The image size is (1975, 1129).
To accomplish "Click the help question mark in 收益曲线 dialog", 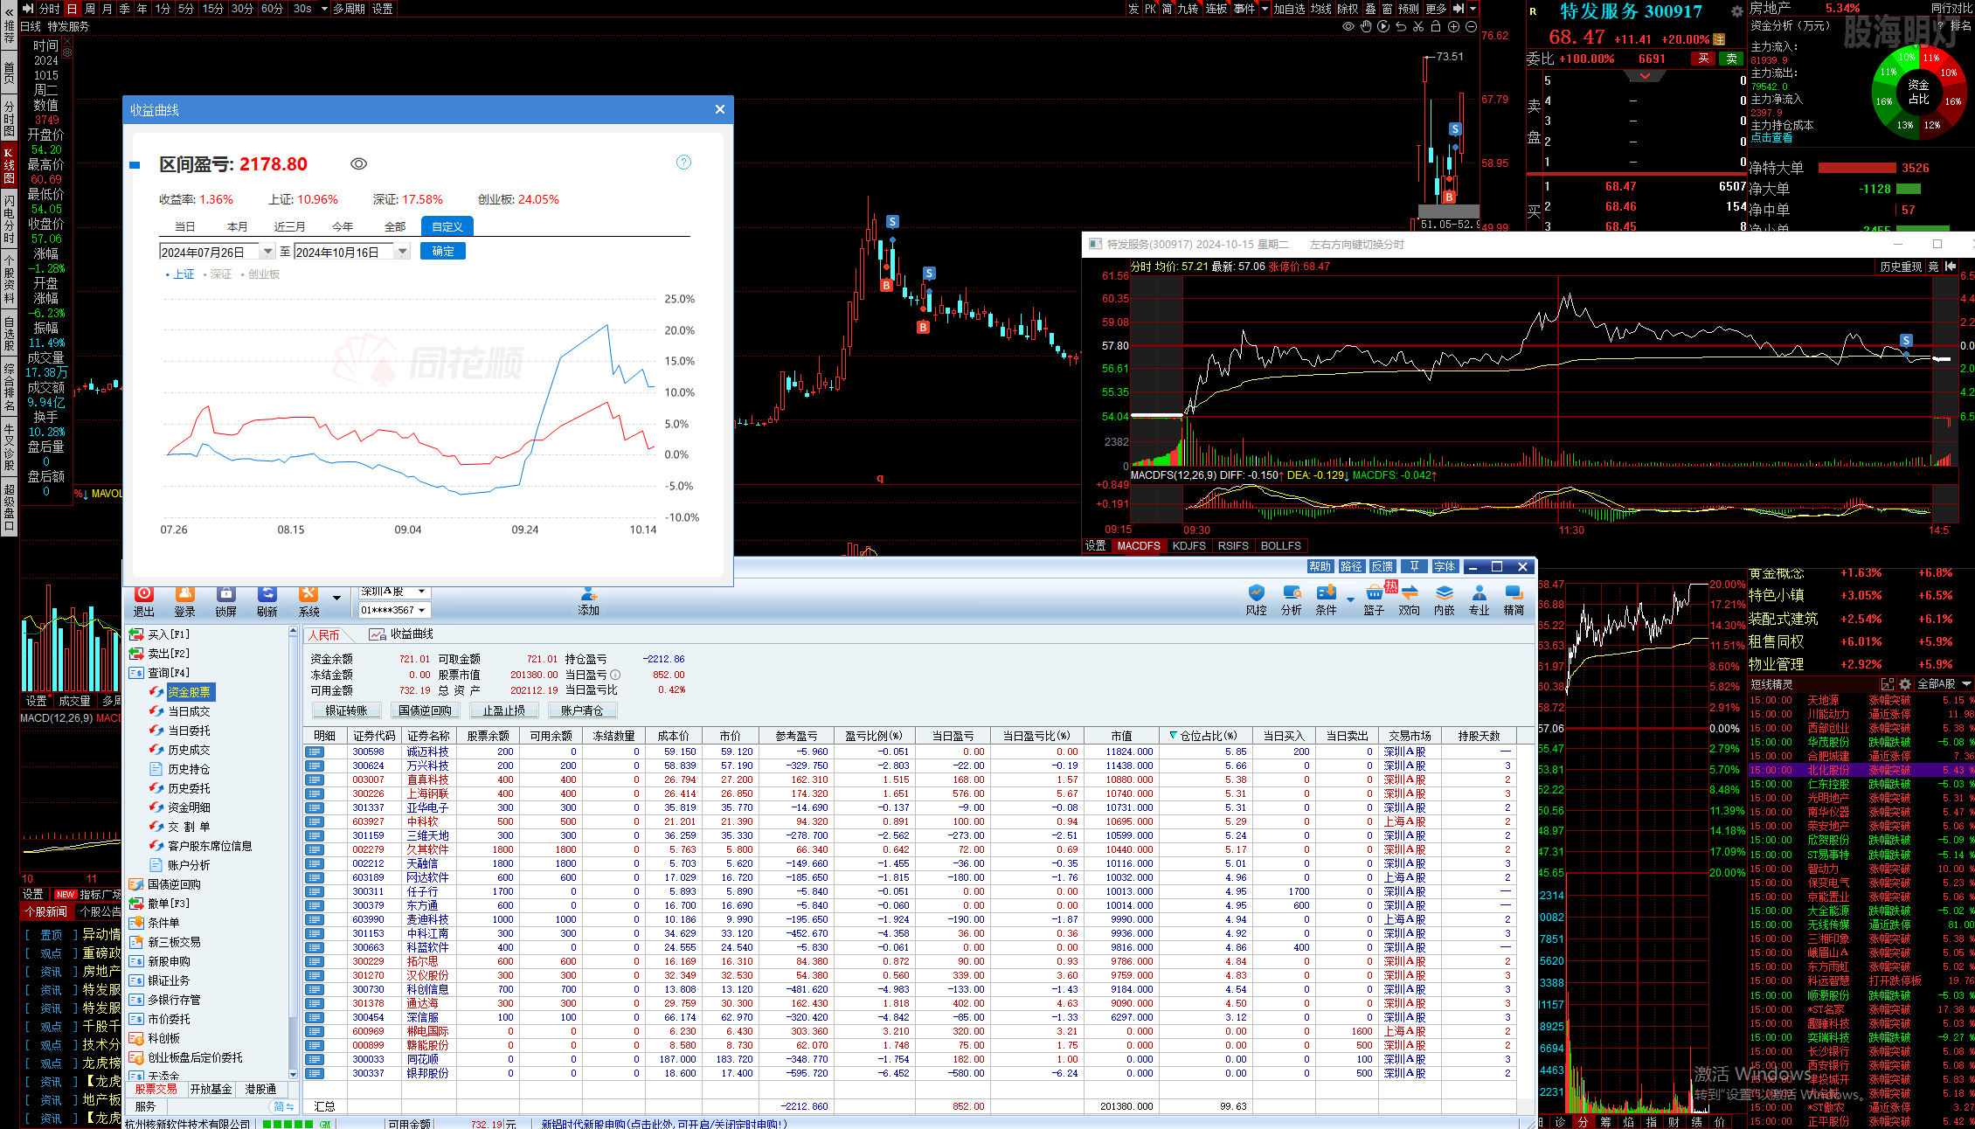I will click(683, 163).
